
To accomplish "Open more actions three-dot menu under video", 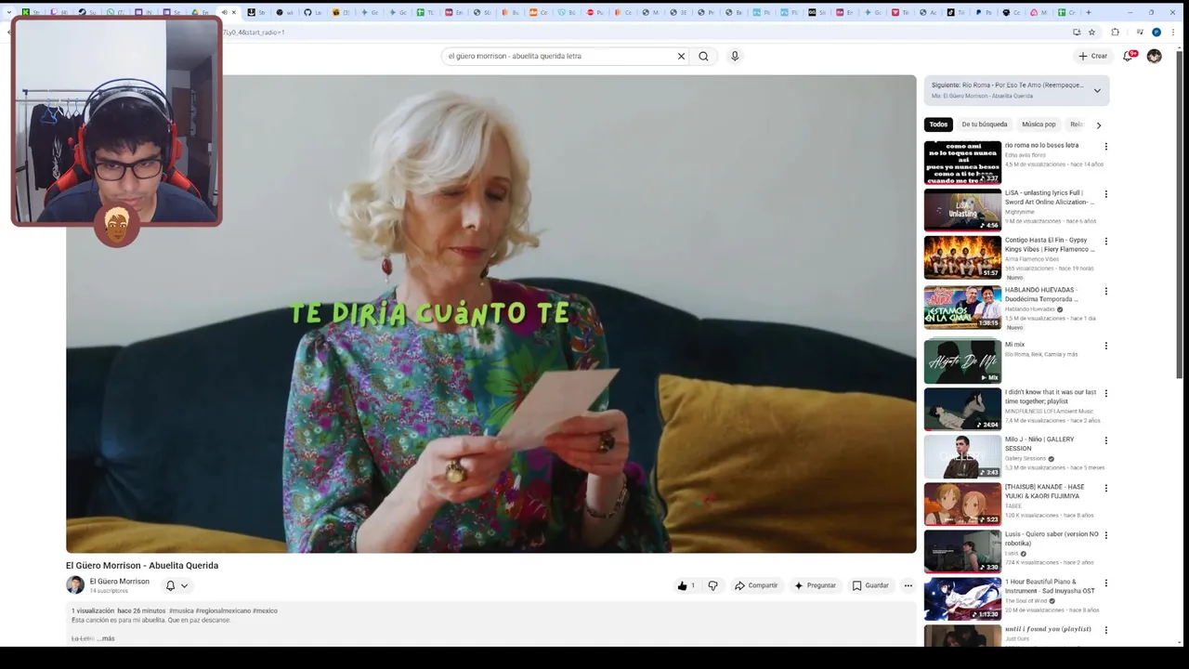I will pyautogui.click(x=908, y=585).
